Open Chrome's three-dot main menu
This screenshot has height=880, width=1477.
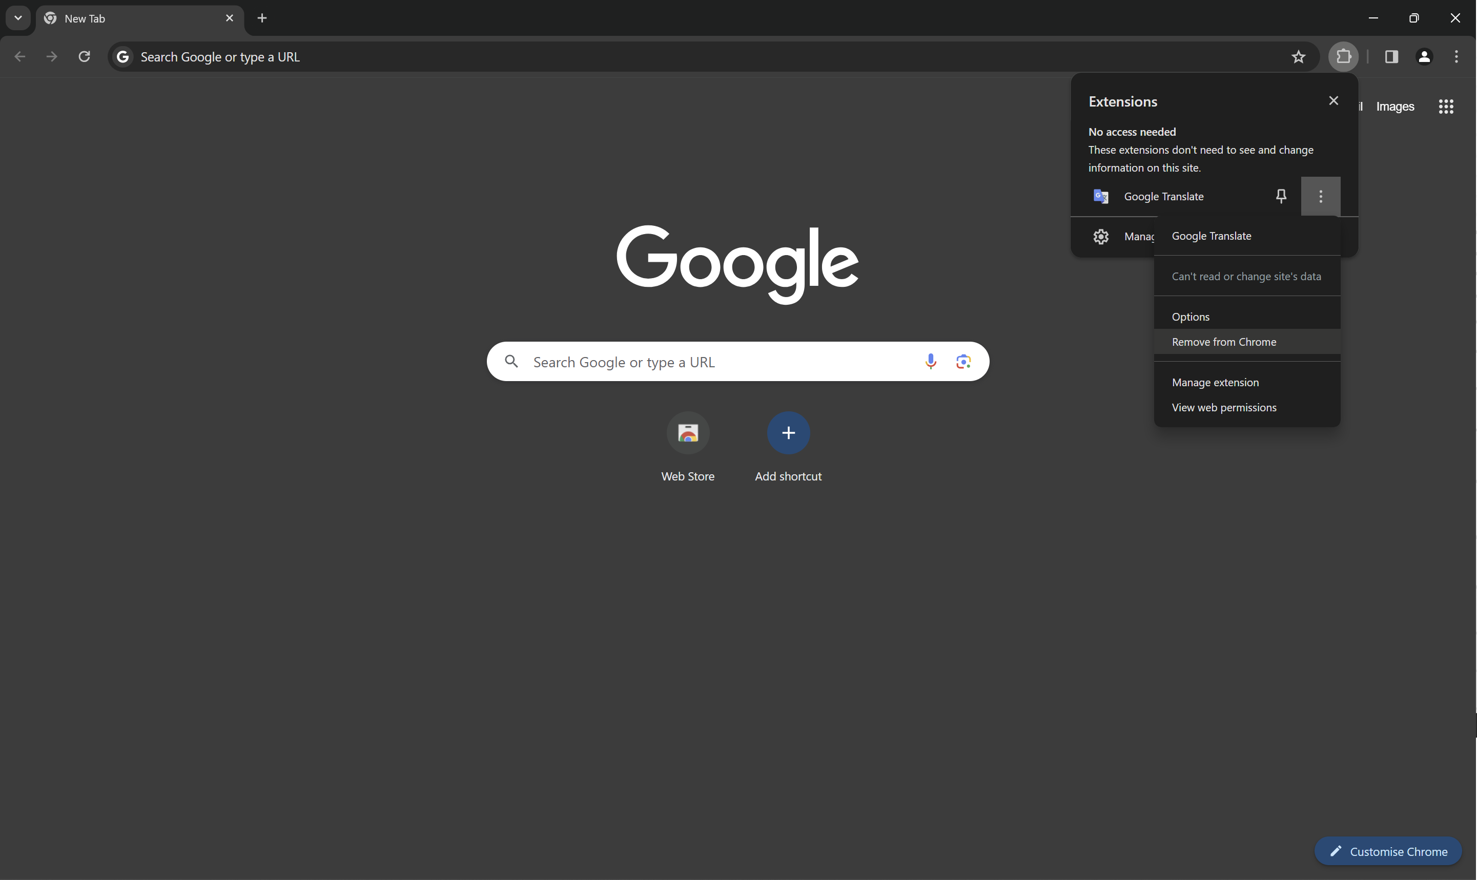point(1456,57)
